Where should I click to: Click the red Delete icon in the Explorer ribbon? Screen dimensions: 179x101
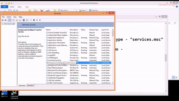tap(42, 11)
